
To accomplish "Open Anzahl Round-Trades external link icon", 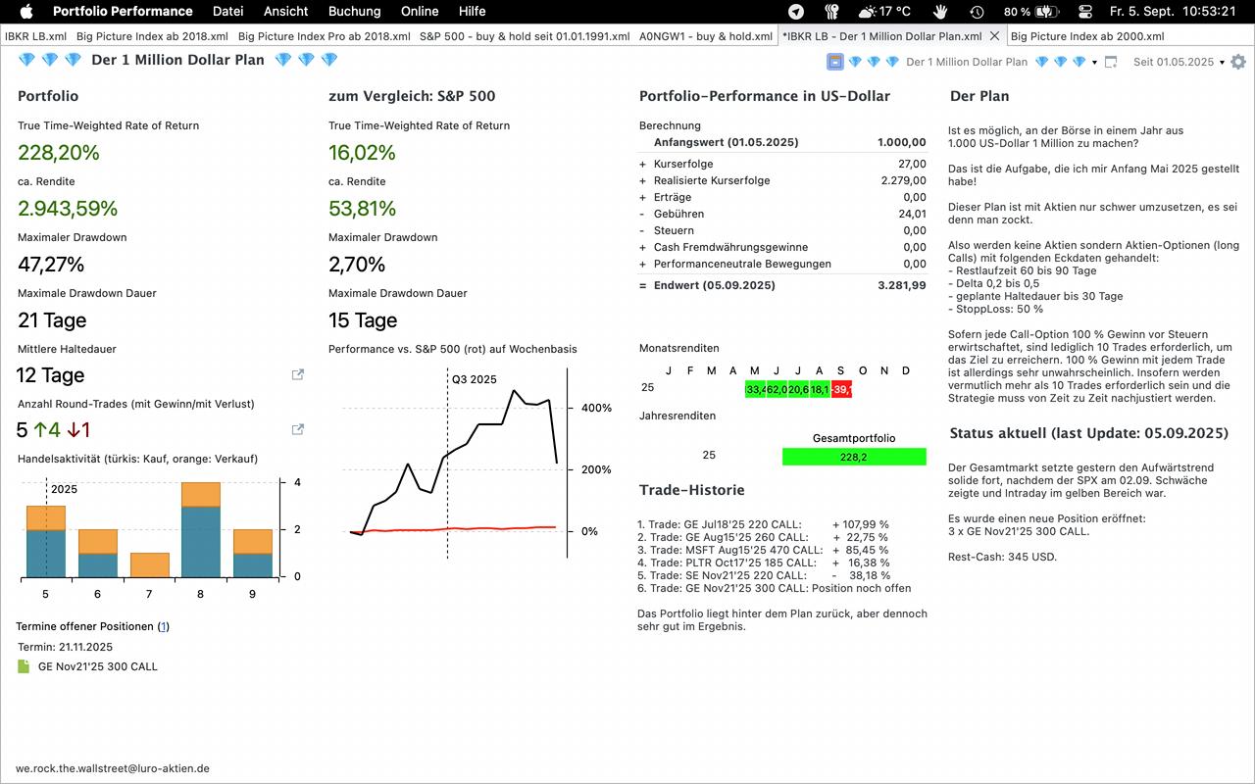I will tap(298, 429).
